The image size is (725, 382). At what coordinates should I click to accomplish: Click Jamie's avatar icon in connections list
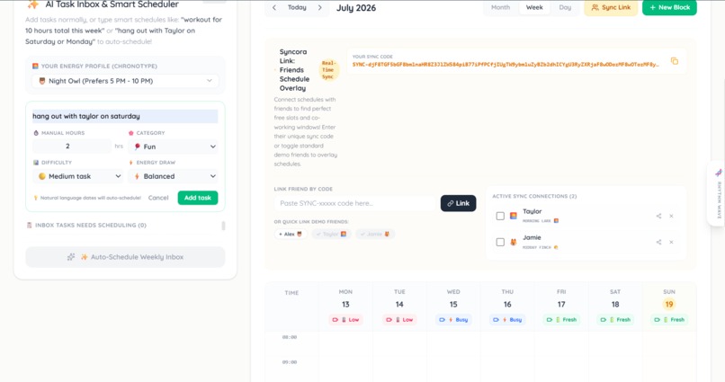coord(514,242)
